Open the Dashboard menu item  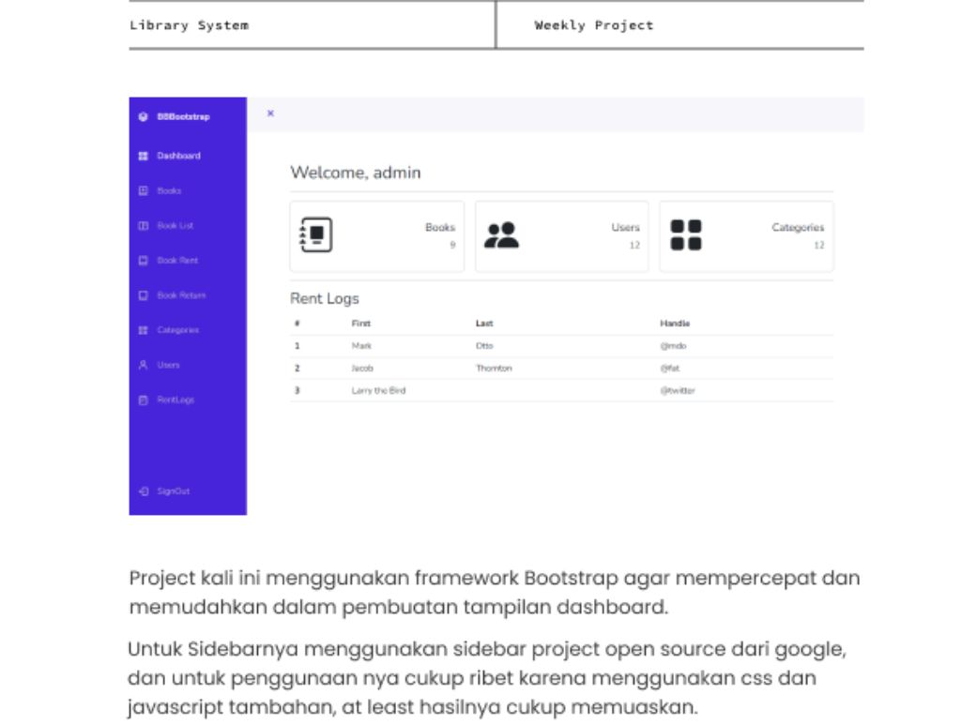pos(178,156)
